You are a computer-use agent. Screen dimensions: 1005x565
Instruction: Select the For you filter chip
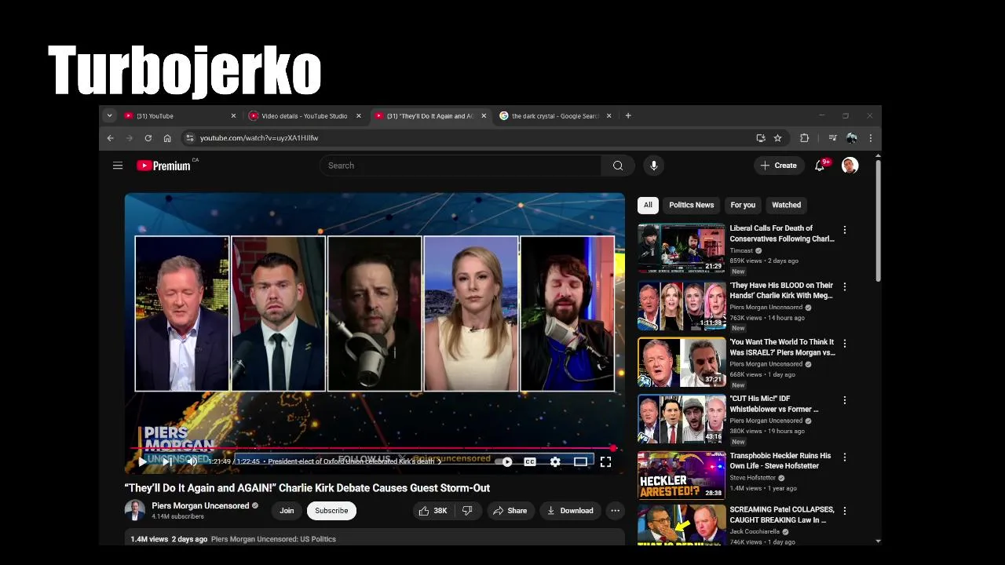743,205
